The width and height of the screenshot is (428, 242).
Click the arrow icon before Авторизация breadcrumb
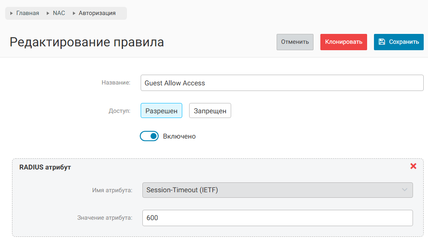click(74, 13)
